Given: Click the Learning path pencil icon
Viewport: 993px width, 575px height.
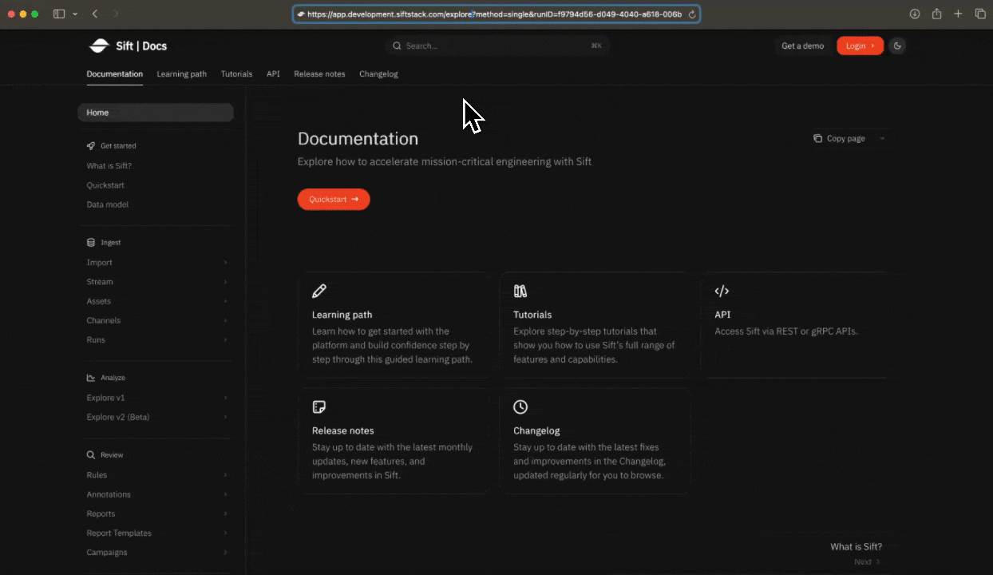Looking at the screenshot, I should coord(319,291).
